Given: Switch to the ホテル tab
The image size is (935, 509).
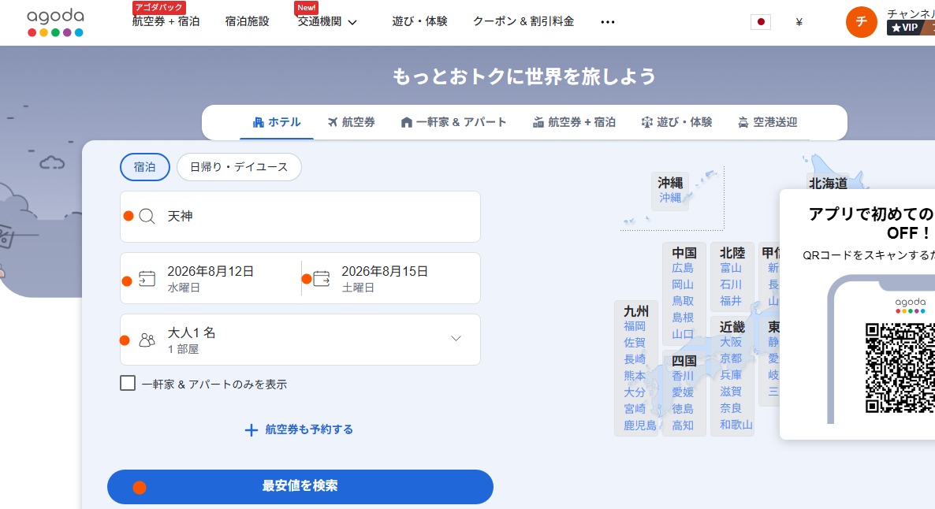Looking at the screenshot, I should click(x=277, y=122).
